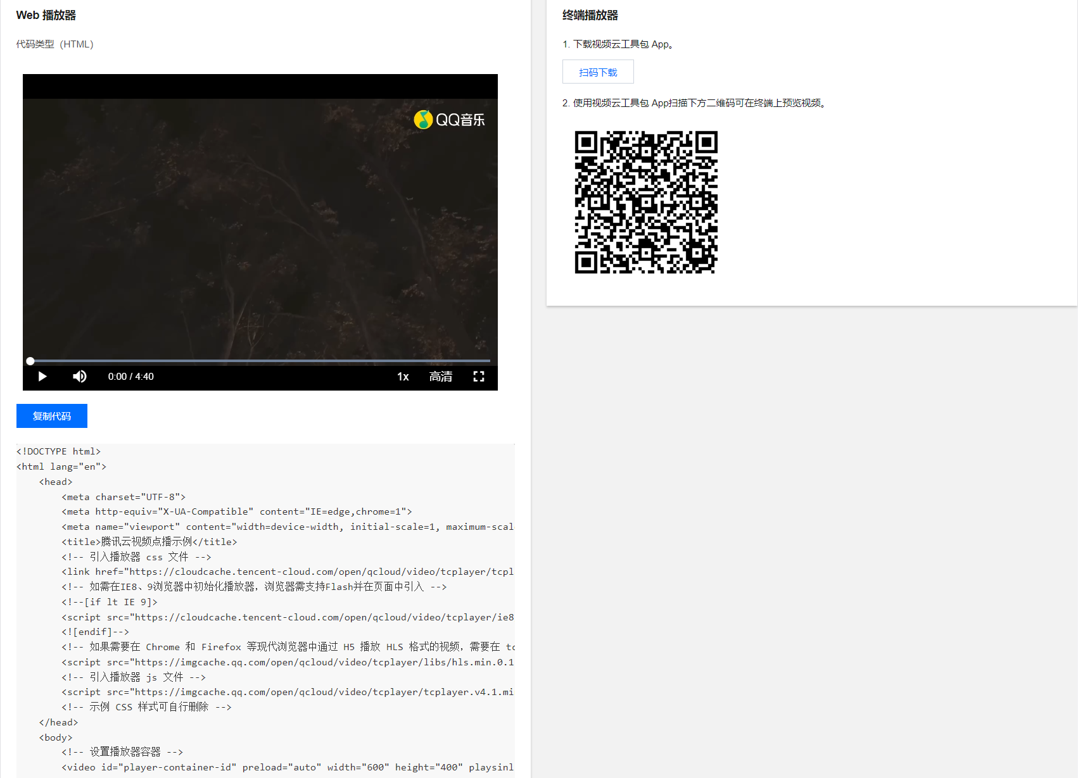This screenshot has height=778, width=1078.
Task: Click the <head> opening tag line
Action: (56, 482)
